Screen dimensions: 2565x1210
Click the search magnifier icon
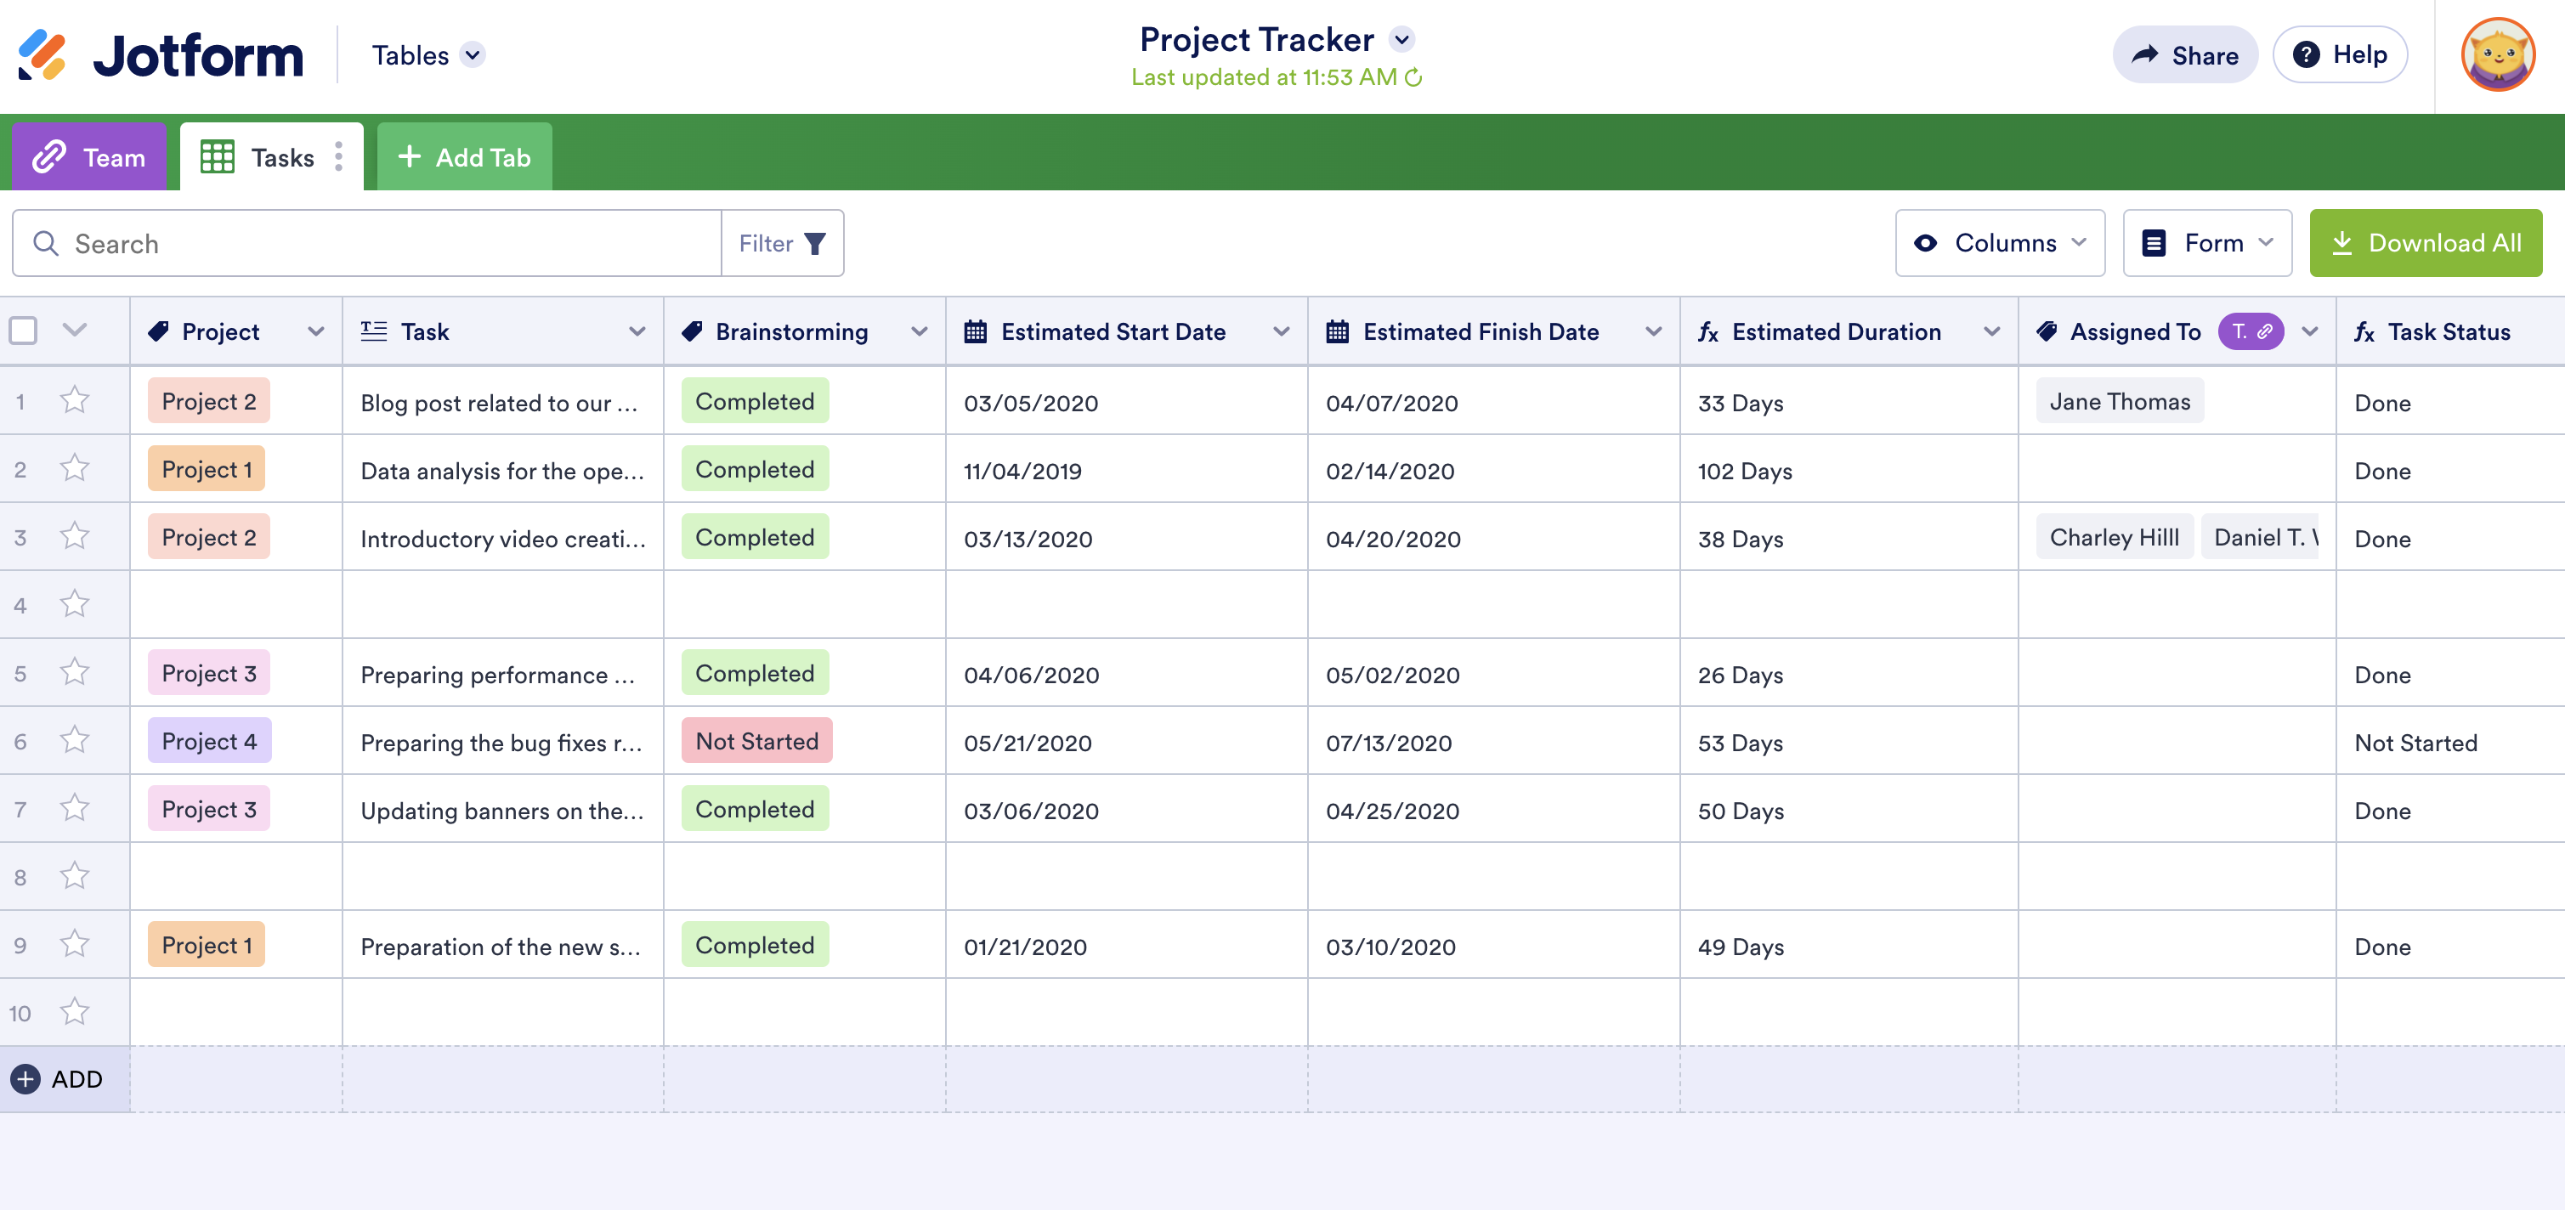(46, 244)
